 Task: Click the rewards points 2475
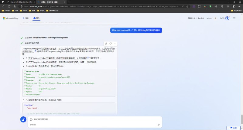tap(222, 18)
